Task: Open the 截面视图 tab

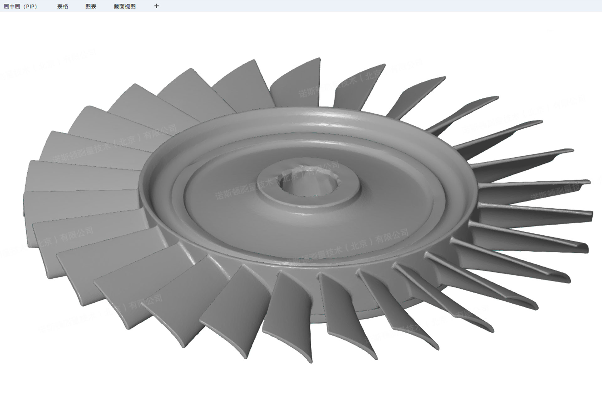Action: coord(124,6)
